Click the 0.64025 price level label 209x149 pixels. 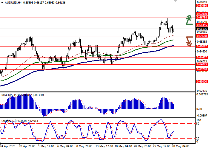202,64
